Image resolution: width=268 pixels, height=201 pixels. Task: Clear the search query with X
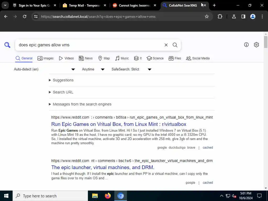[x=166, y=45]
